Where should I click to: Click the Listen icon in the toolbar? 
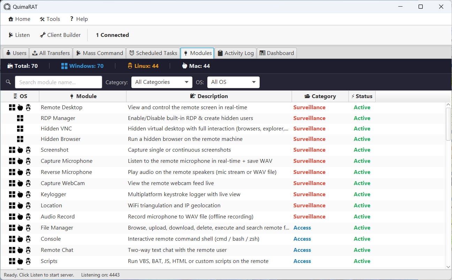[x=10, y=35]
